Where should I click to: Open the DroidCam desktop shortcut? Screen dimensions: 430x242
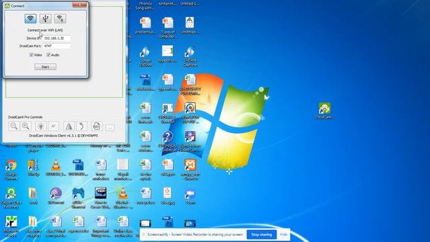pyautogui.click(x=325, y=110)
